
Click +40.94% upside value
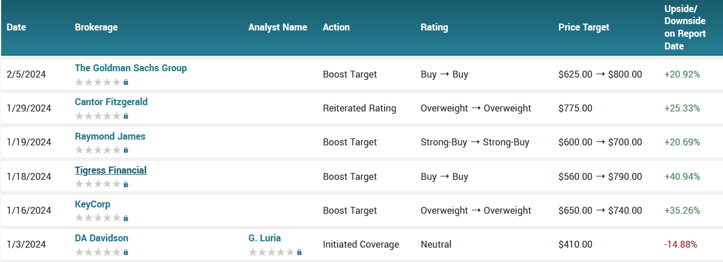[682, 176]
